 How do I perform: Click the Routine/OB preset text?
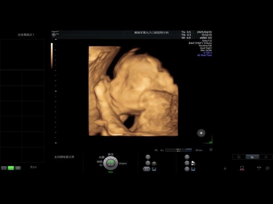(205, 46)
